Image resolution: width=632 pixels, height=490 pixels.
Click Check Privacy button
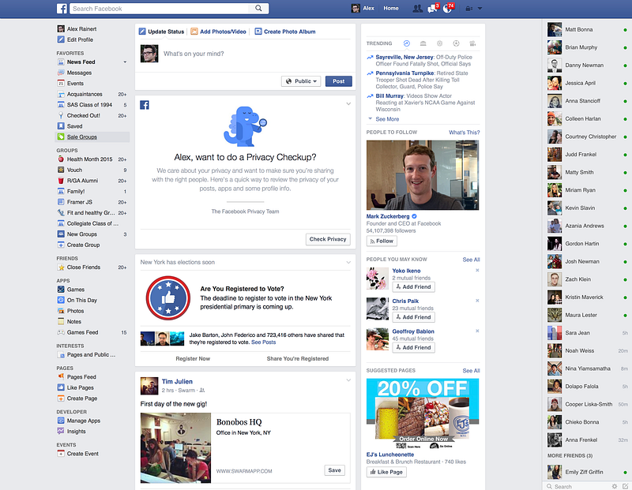[x=328, y=239]
